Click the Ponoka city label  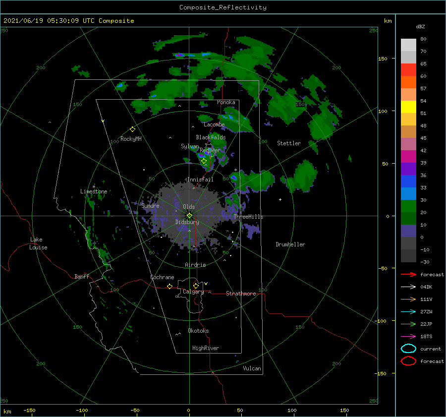(226, 102)
